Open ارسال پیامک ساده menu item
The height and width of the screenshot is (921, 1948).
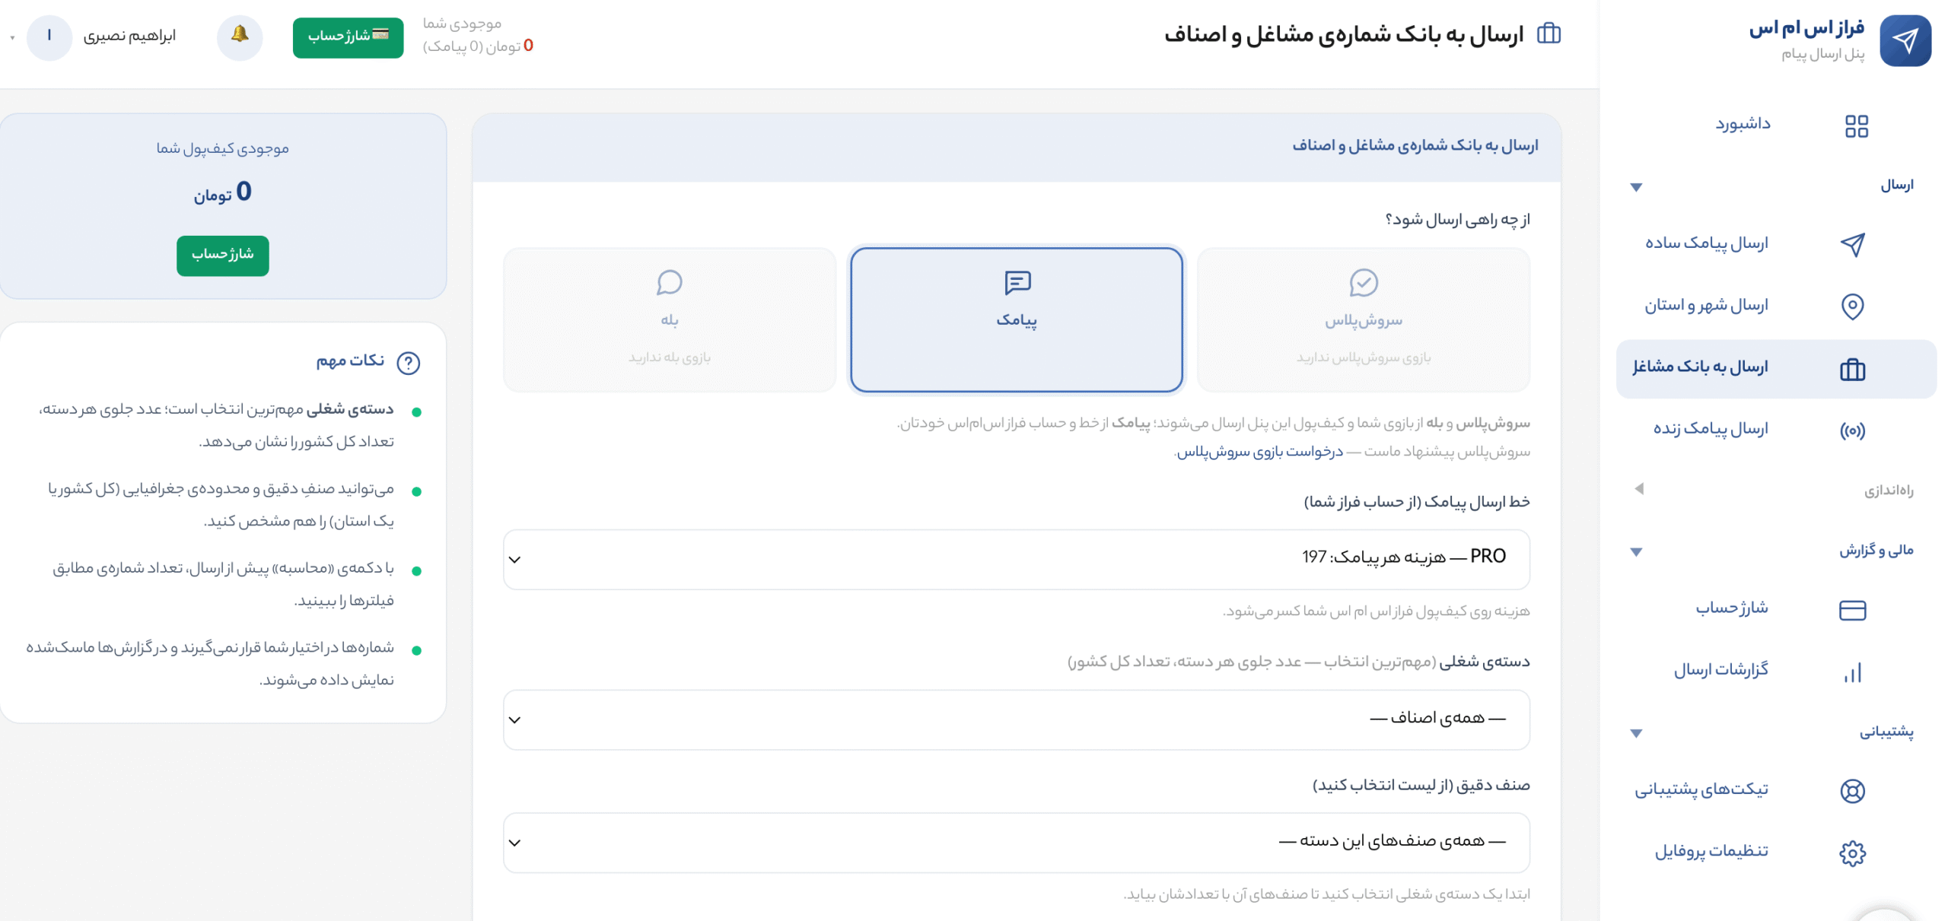point(1705,243)
